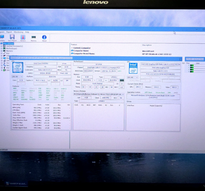Click the Central Processor(s) tree icon
This screenshot has height=191, width=205.
coord(4,46)
